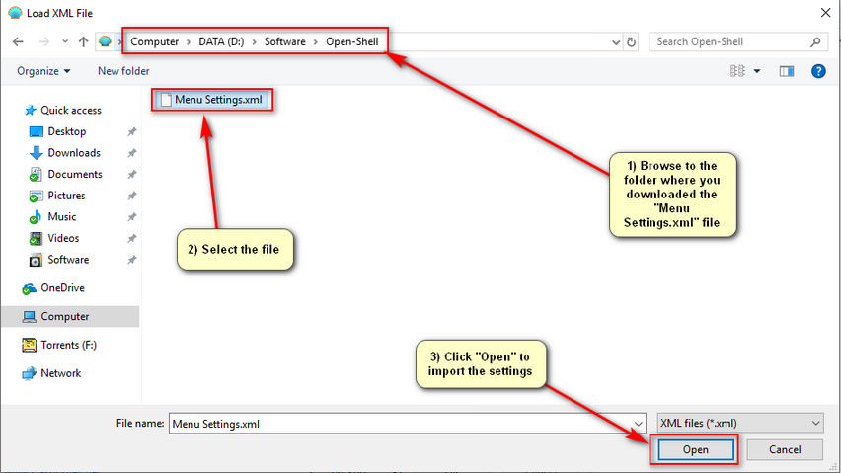Click Open to import the settings
Viewport: 841px width, 473px height.
(x=696, y=450)
